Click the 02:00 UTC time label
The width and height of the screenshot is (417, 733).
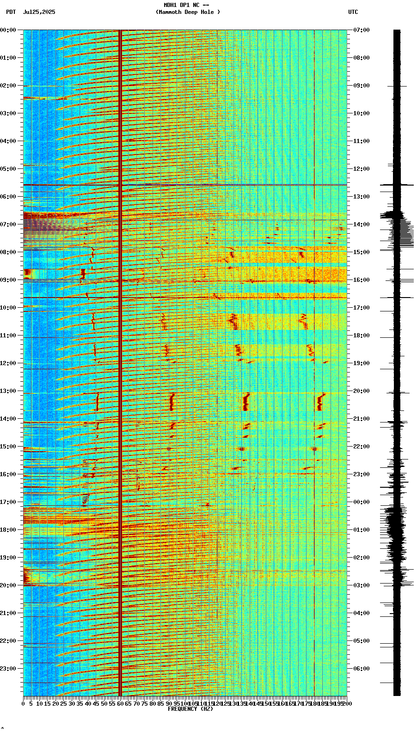362,558
